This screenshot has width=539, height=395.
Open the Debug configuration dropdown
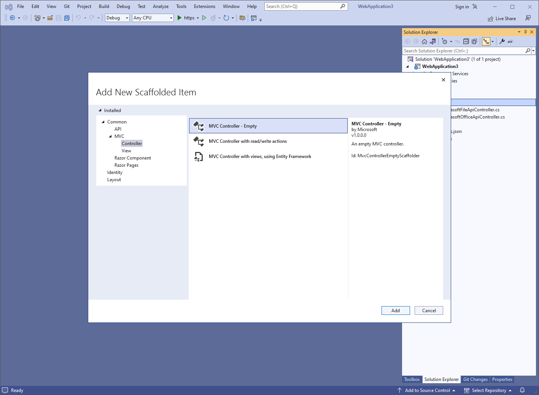[x=117, y=18]
